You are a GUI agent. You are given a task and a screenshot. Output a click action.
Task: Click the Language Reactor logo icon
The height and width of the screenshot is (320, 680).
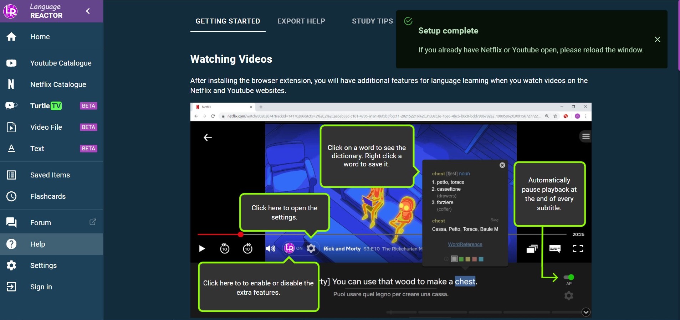tap(10, 11)
